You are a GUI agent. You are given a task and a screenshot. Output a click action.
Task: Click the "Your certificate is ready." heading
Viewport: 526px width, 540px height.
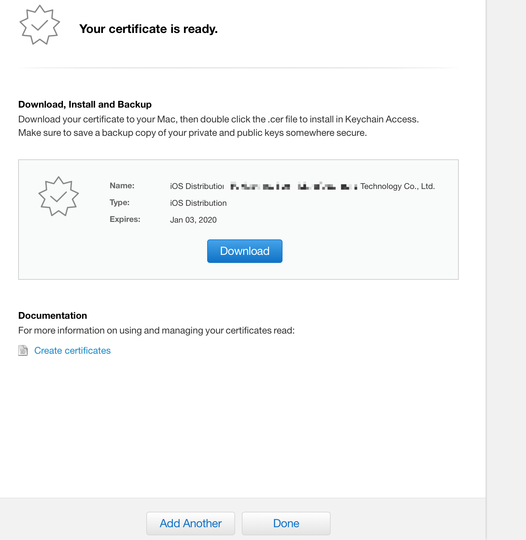click(148, 29)
